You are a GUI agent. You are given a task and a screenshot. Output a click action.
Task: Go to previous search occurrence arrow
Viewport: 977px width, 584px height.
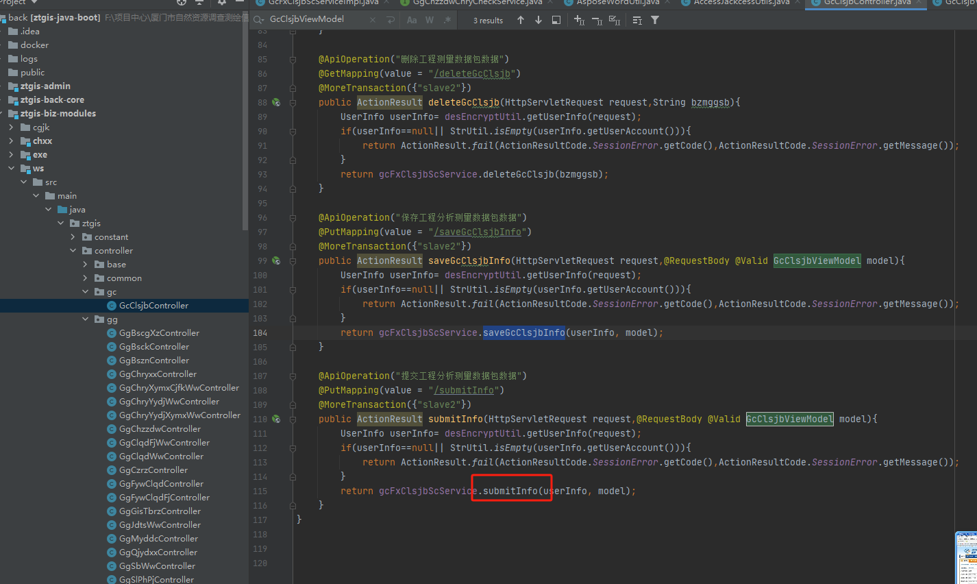click(521, 21)
